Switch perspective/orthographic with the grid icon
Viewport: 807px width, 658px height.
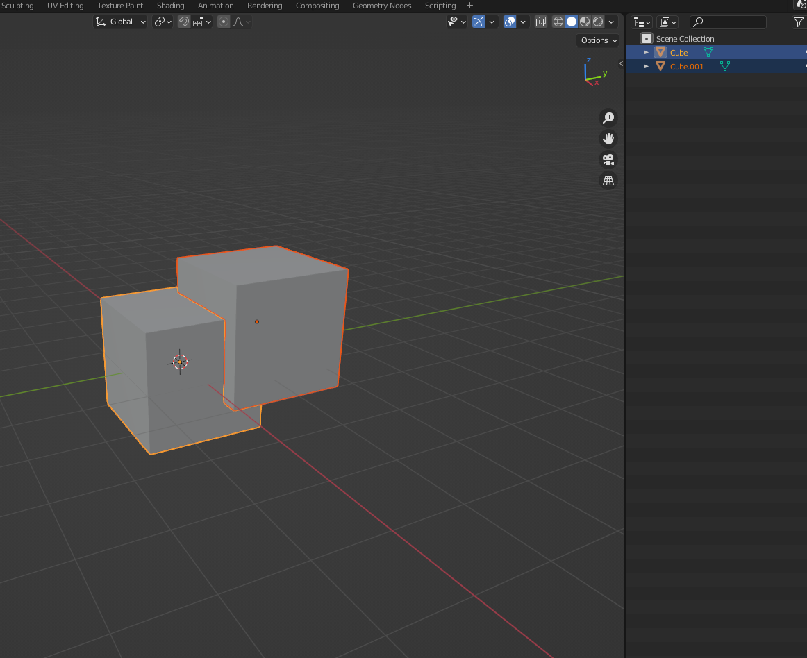[608, 180]
